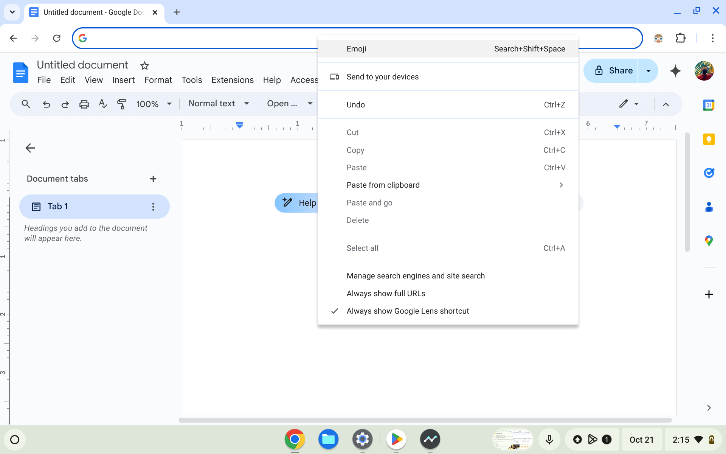The width and height of the screenshot is (726, 454).
Task: Click the horizontal scrollbar below document
Action: point(425,420)
